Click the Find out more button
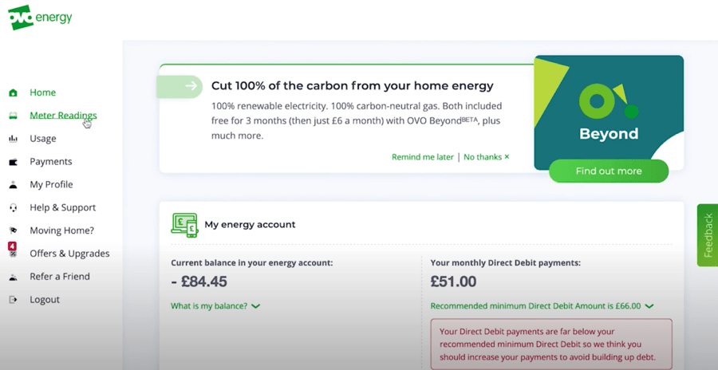The height and width of the screenshot is (370, 718). tap(609, 171)
